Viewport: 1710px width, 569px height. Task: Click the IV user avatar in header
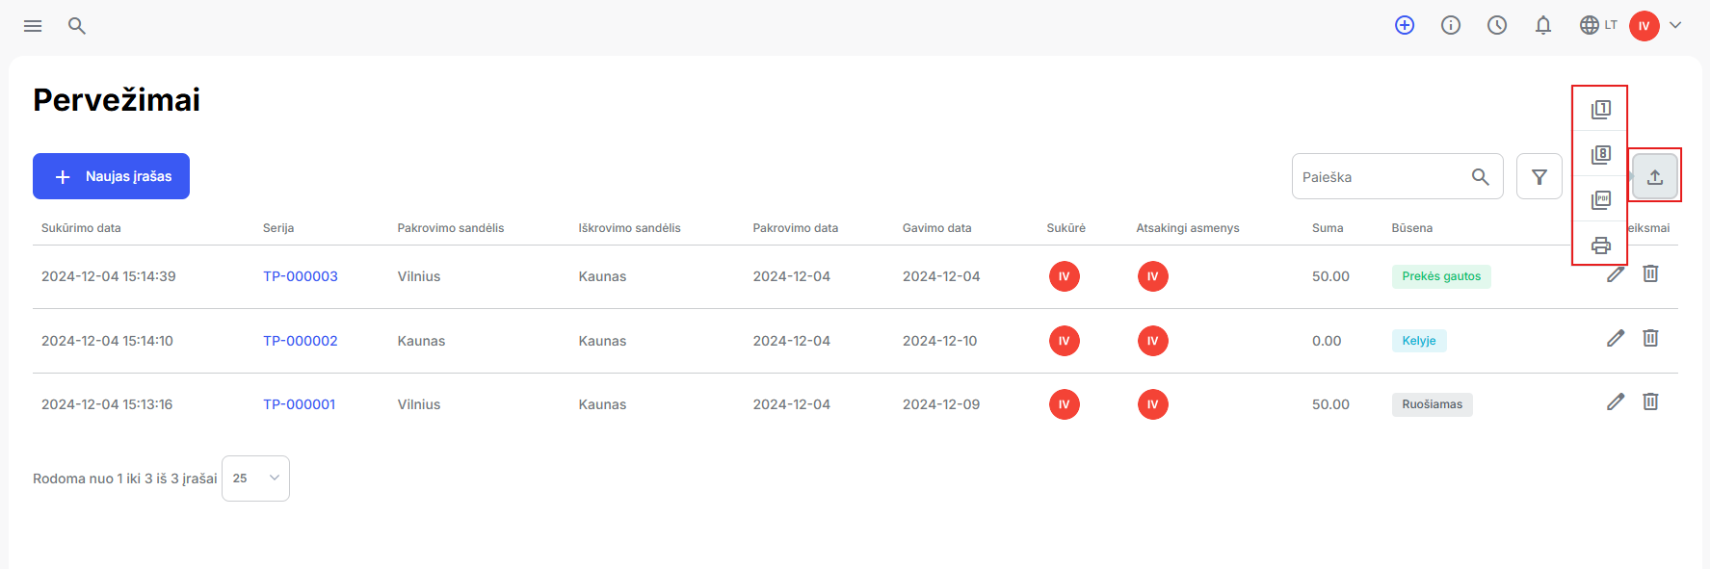1644,26
